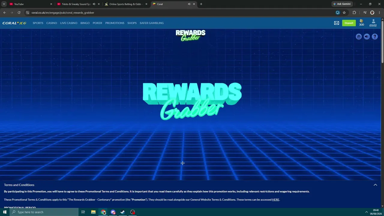This screenshot has width=384, height=216.
Task: Reload the page
Action: coord(19,13)
